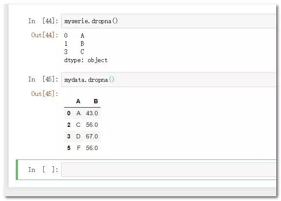Click index label 5 in dataframe
The height and width of the screenshot is (201, 281).
click(69, 148)
